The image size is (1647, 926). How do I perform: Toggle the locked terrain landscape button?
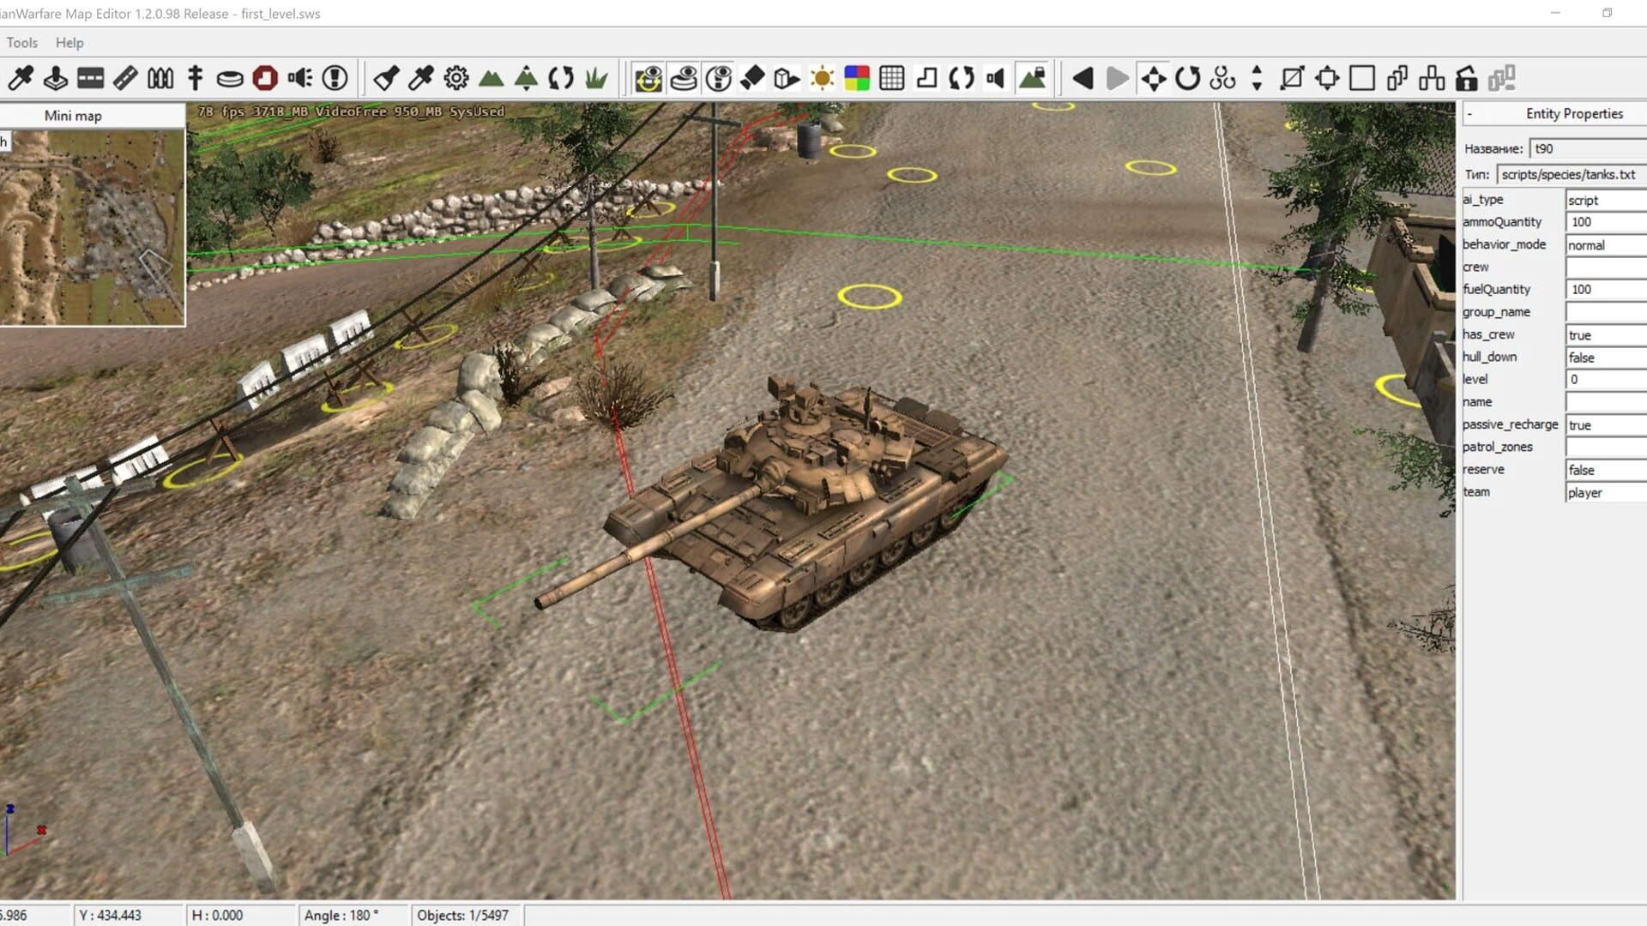(1033, 78)
